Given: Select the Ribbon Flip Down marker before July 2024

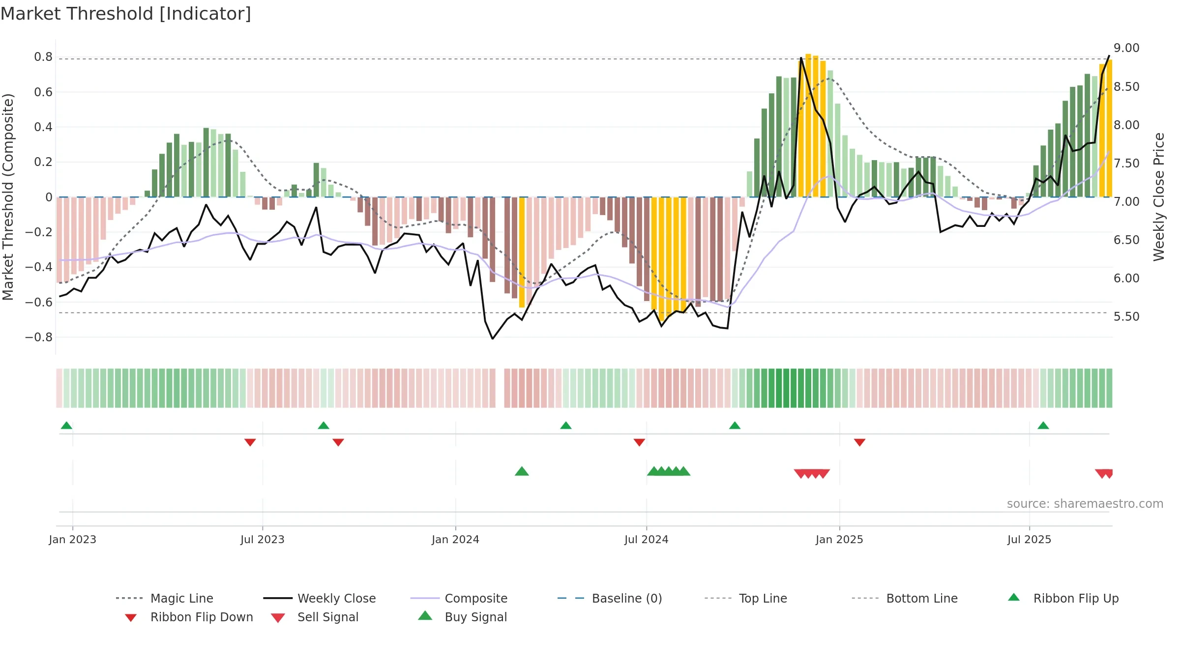Looking at the screenshot, I should click(639, 442).
